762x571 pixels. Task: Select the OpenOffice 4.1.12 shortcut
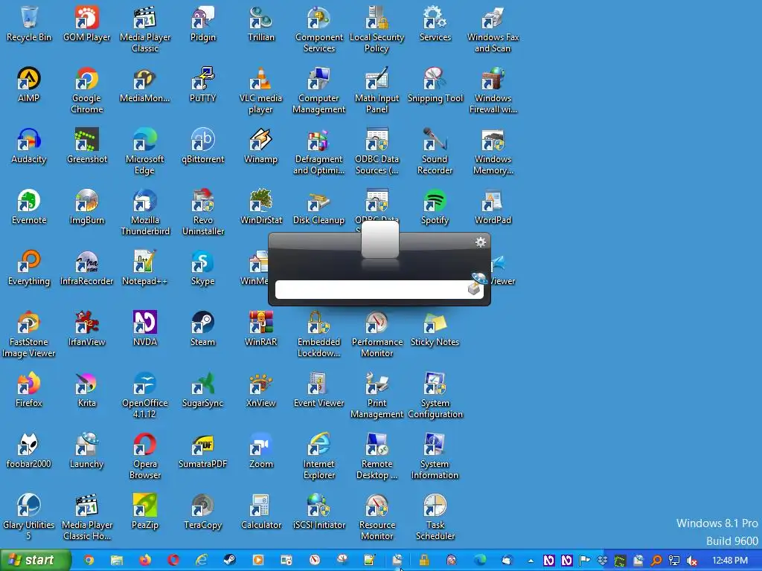point(144,396)
